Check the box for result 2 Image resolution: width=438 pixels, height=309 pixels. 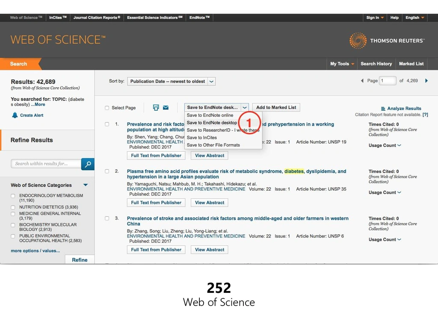tap(107, 171)
